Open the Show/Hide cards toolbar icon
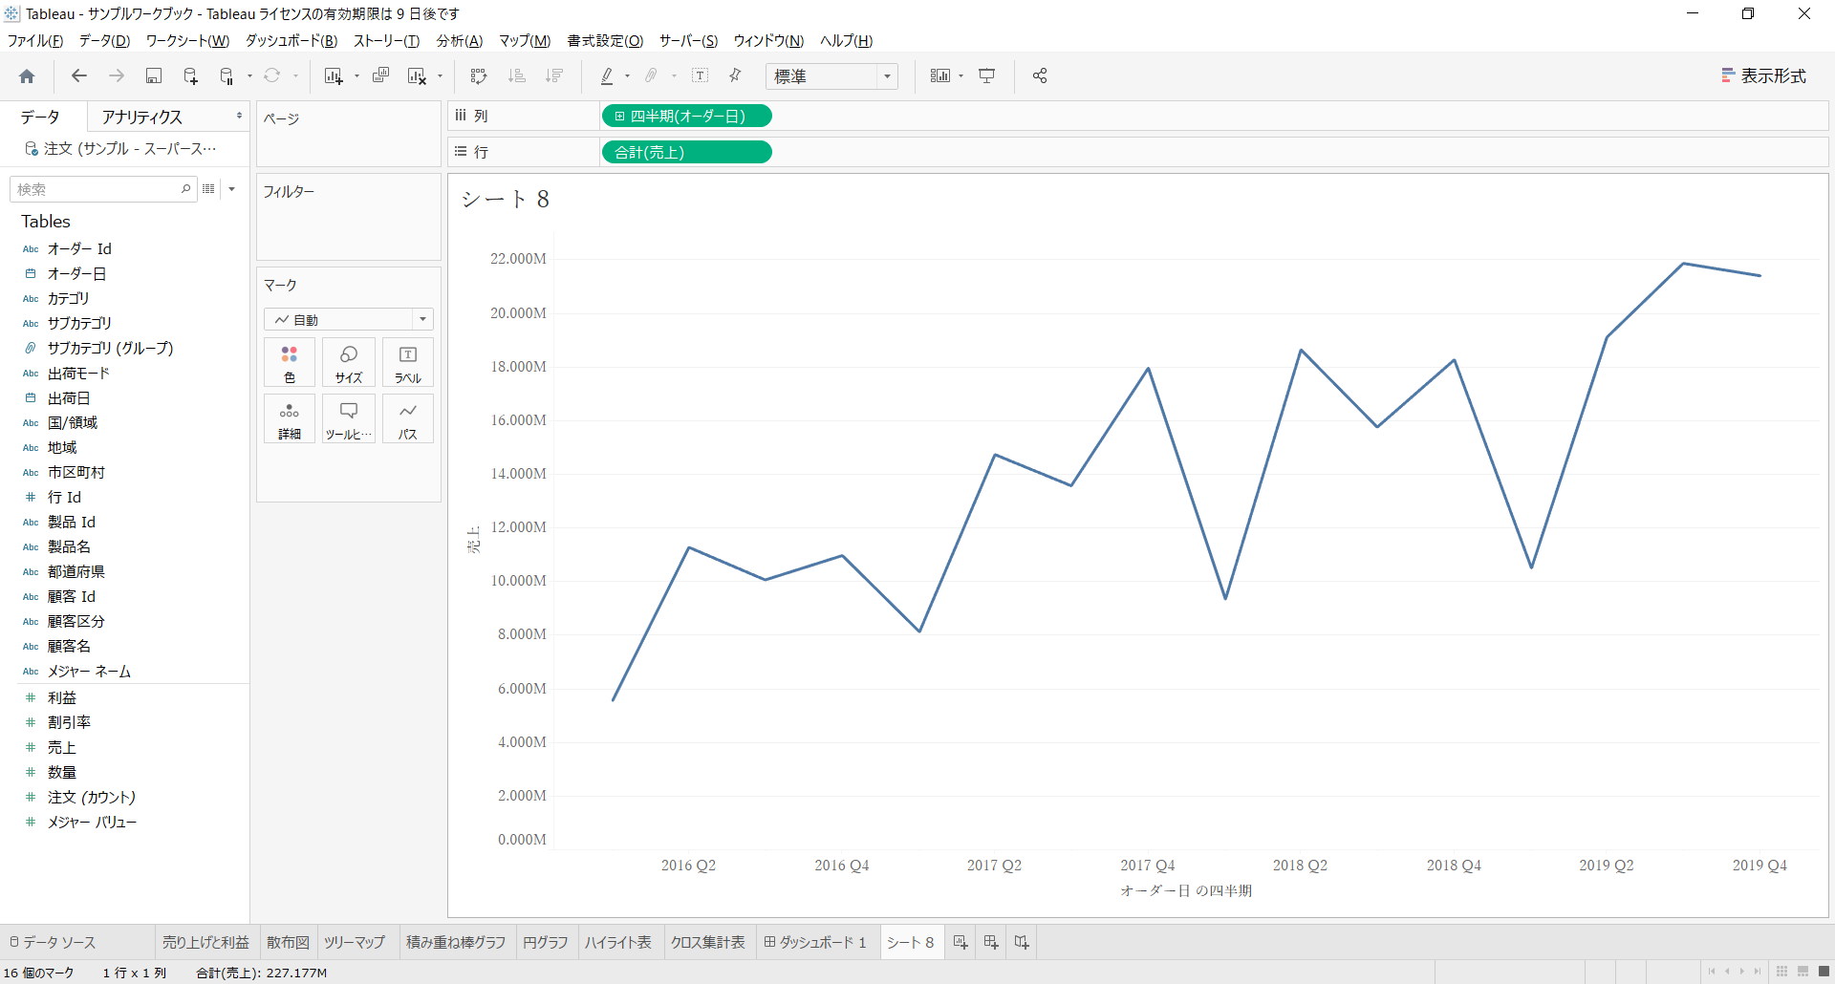The height and width of the screenshot is (984, 1835). pos(940,76)
